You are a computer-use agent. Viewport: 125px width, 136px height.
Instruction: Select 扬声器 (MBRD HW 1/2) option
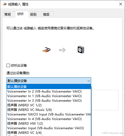(49, 124)
